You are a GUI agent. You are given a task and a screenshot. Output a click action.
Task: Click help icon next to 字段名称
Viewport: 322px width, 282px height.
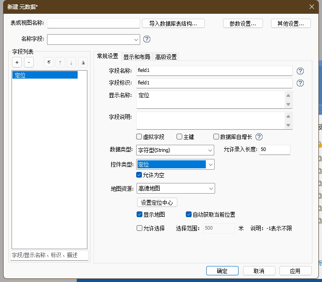pos(300,71)
